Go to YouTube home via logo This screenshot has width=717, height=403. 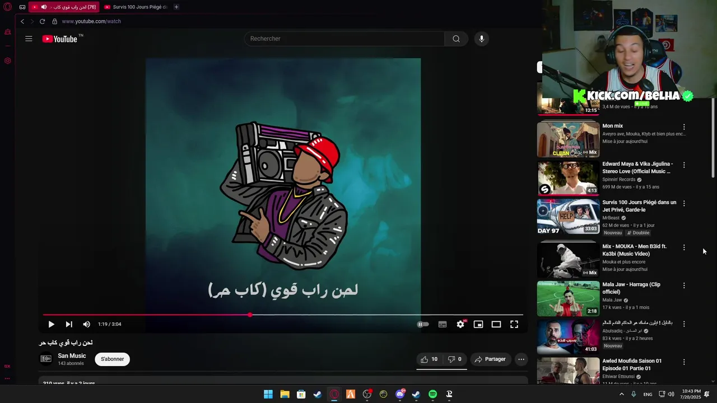click(x=60, y=39)
